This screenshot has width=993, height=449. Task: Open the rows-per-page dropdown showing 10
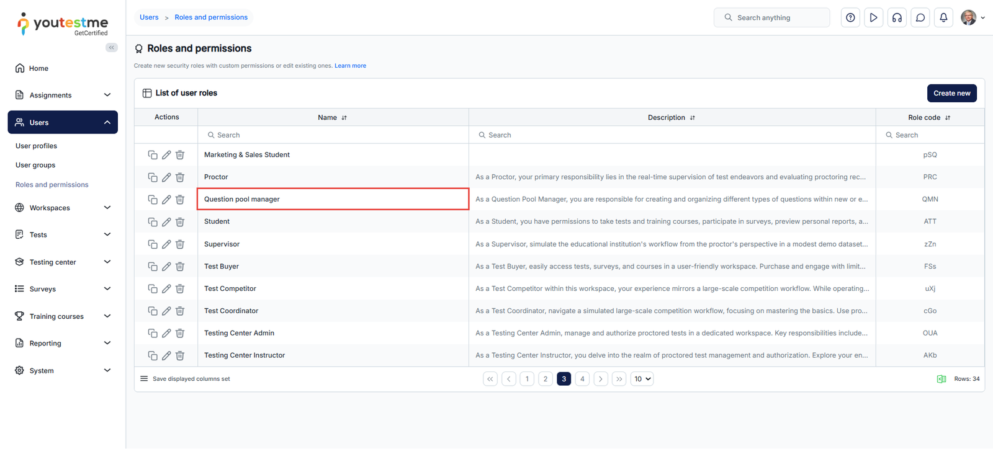642,379
